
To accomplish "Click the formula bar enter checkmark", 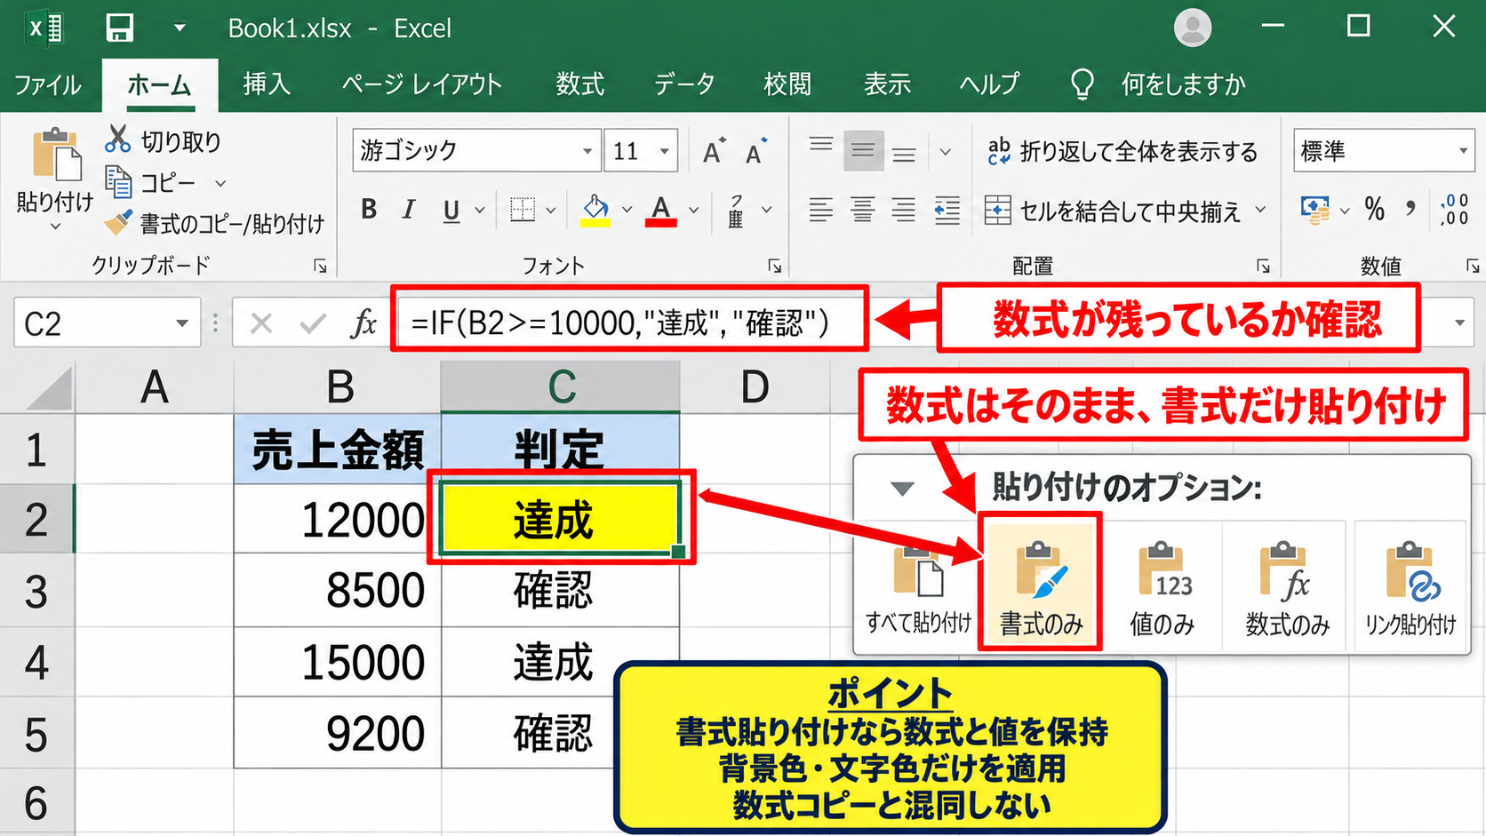I will [313, 323].
